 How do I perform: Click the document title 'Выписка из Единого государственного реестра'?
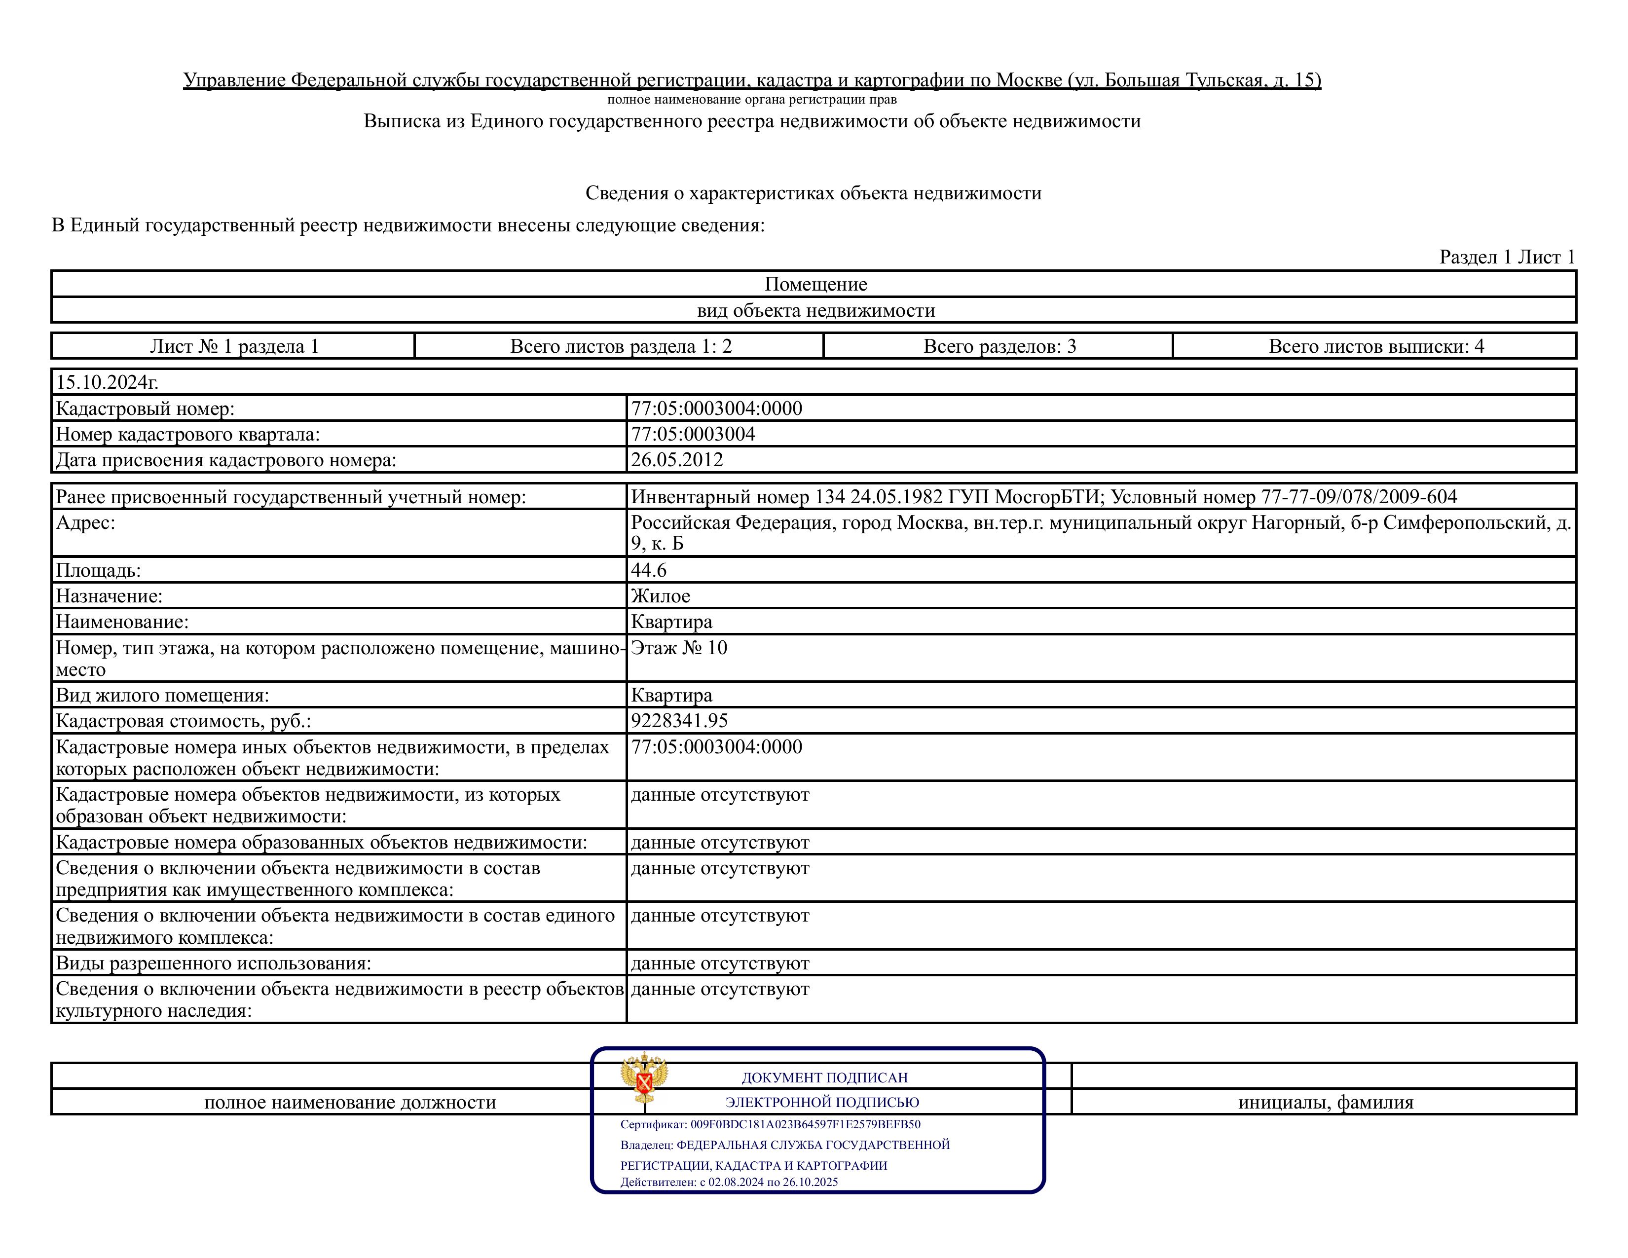(x=751, y=121)
